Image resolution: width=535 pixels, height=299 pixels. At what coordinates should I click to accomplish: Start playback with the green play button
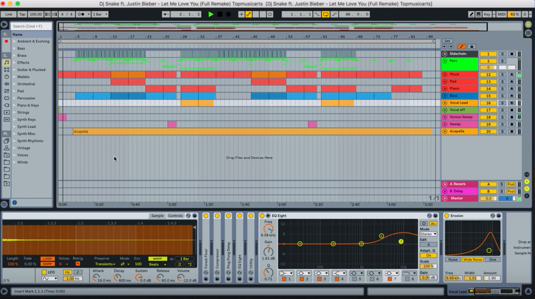pos(211,14)
